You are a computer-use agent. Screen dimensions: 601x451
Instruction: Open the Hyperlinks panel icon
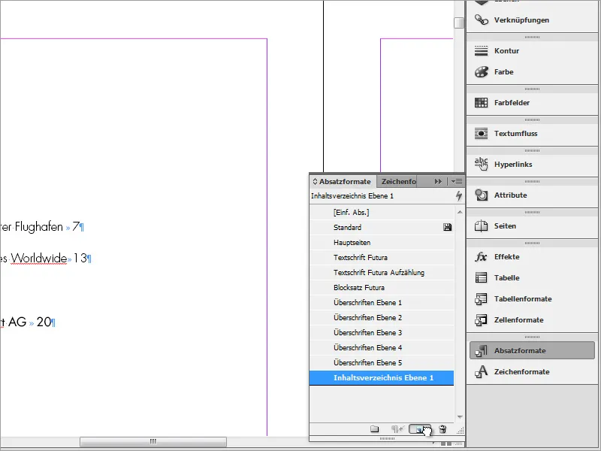482,164
